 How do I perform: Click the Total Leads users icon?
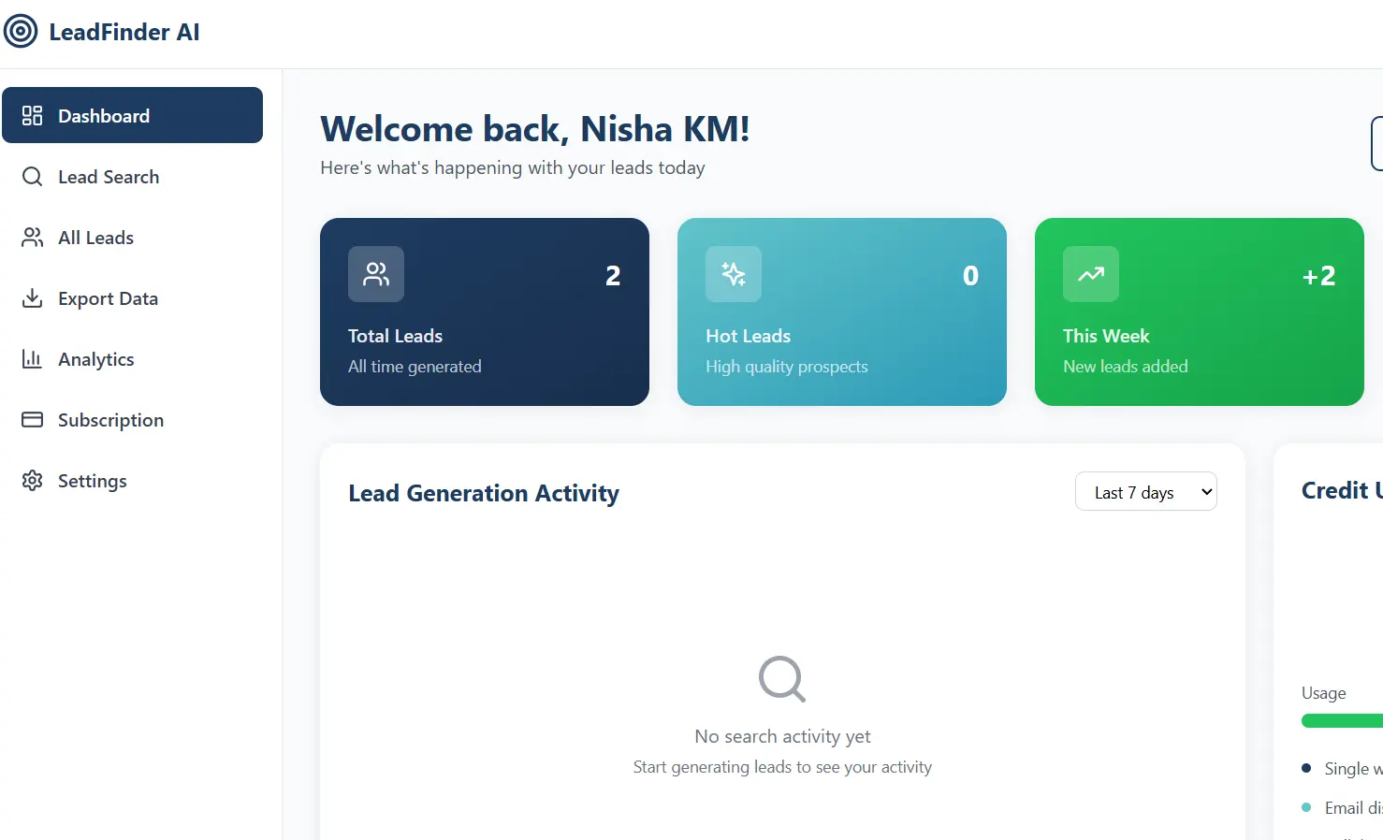coord(376,274)
